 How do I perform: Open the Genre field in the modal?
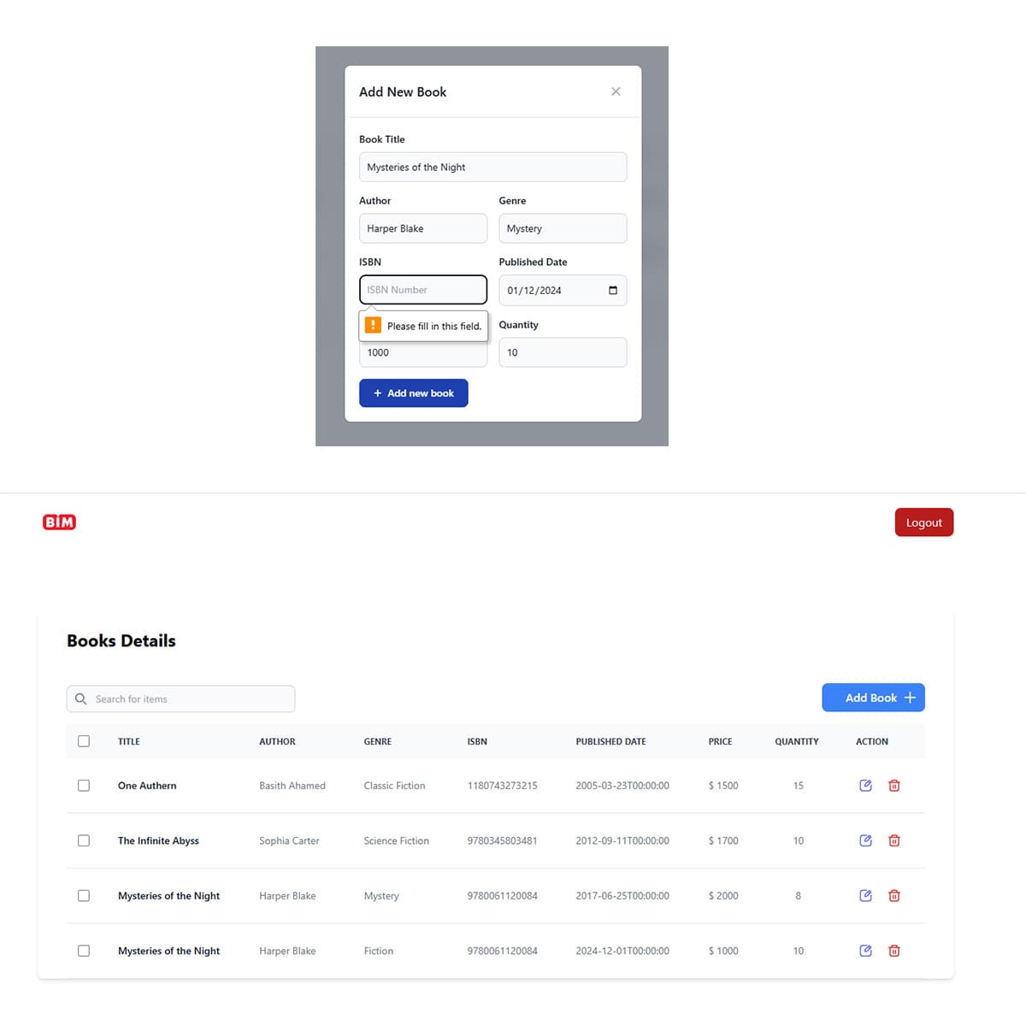pos(562,228)
